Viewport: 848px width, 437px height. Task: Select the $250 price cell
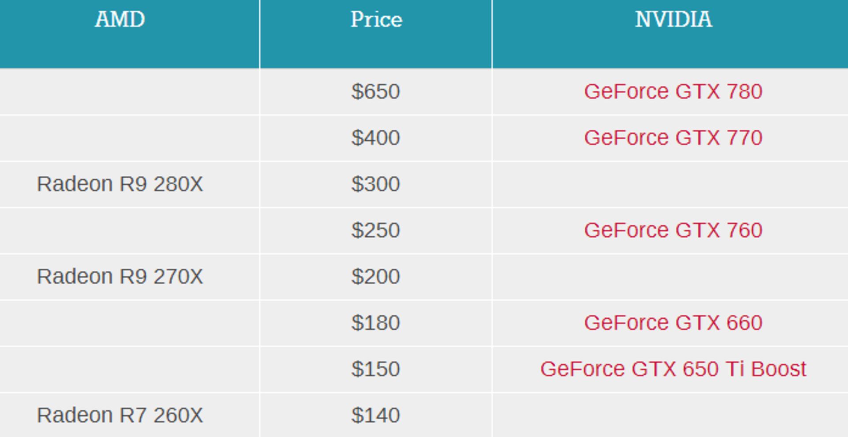pos(376,230)
